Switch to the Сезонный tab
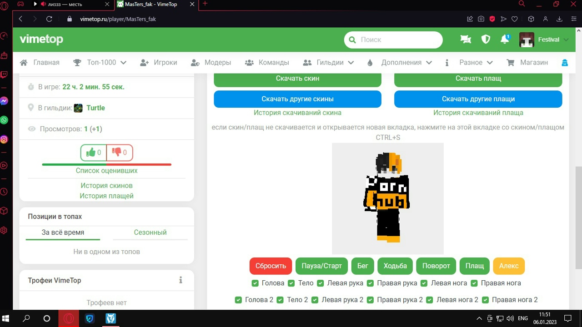 click(x=150, y=233)
